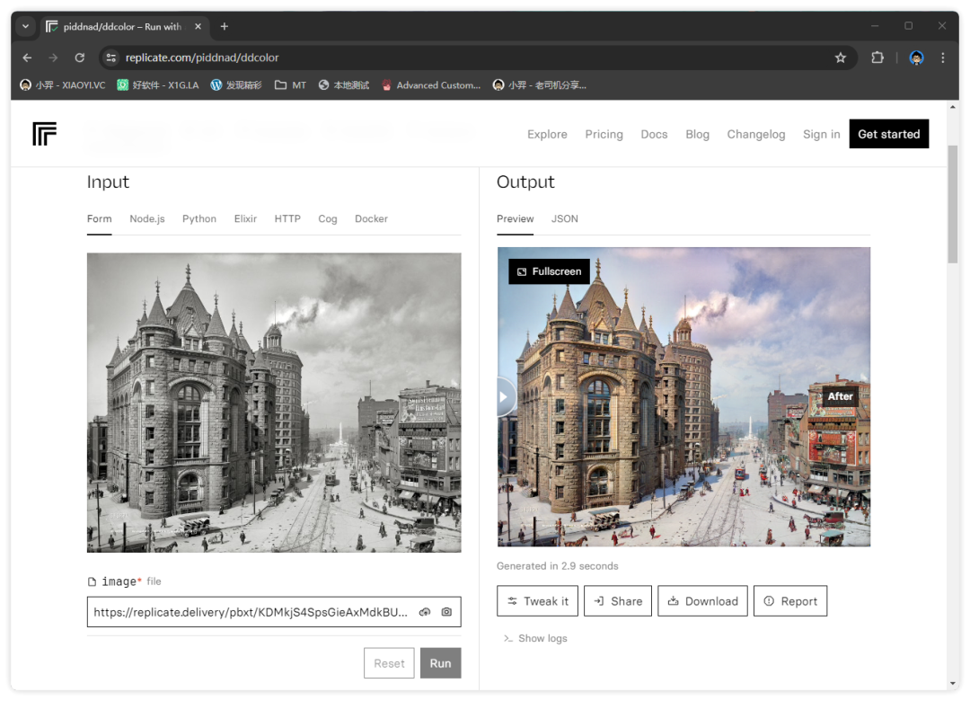This screenshot has width=970, height=701.
Task: Expand Show logs section
Action: click(x=535, y=638)
